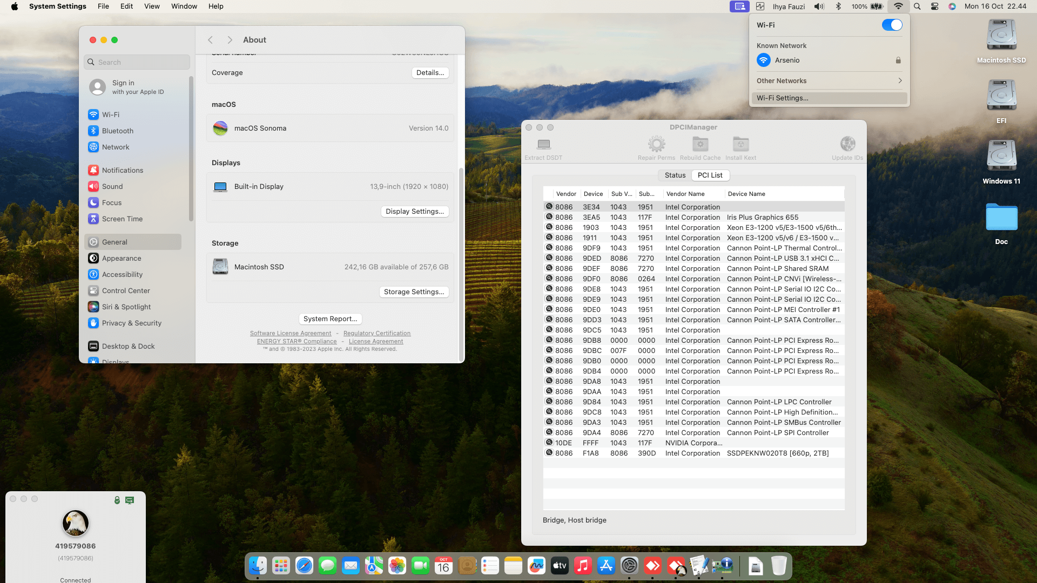
Task: Click the Update IDs globe icon
Action: click(847, 144)
